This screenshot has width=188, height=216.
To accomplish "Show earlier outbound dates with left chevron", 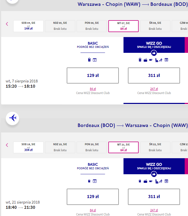I will [x=7, y=24].
